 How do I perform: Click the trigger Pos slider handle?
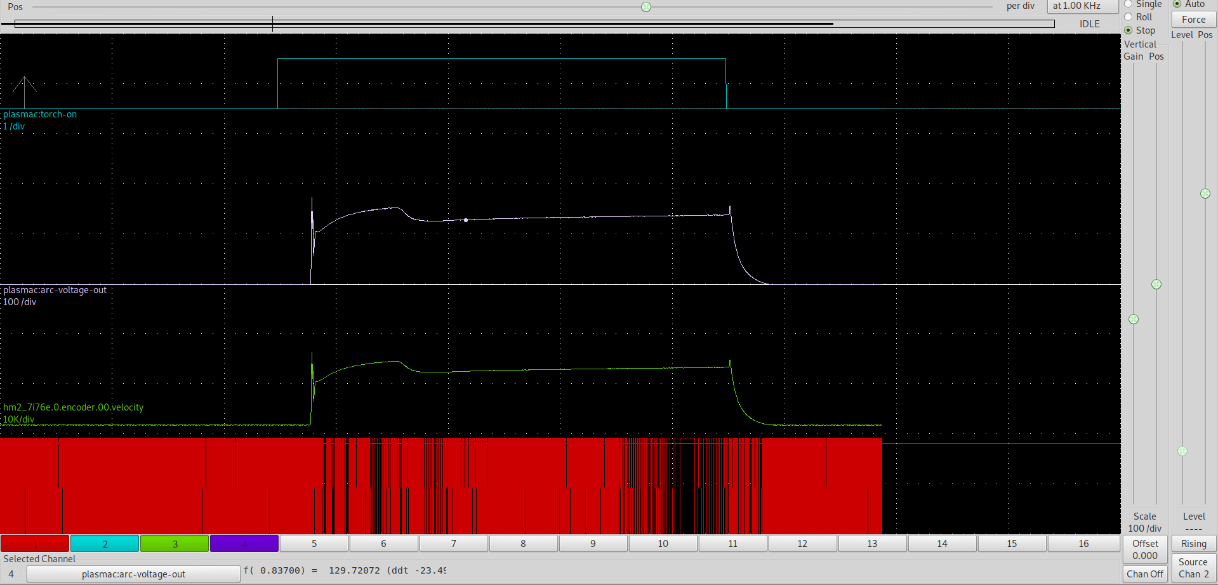point(1205,194)
